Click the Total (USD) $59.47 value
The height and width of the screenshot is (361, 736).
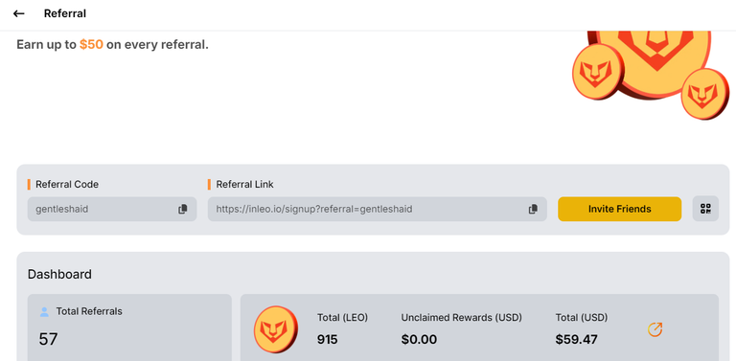point(576,339)
